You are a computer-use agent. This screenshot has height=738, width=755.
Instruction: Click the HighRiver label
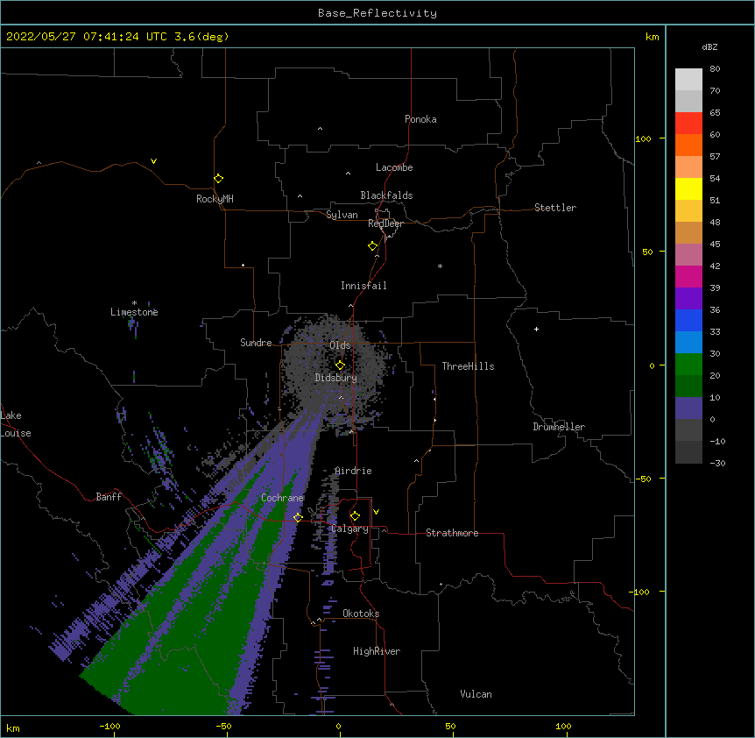pos(377,651)
